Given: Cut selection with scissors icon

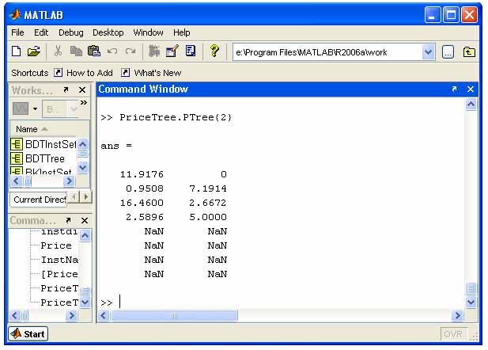Looking at the screenshot, I should click(x=58, y=51).
